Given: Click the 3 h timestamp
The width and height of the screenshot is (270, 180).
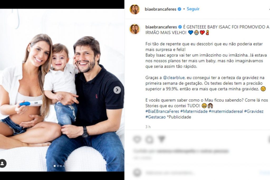Looking at the screenshot, I should point(148,127).
